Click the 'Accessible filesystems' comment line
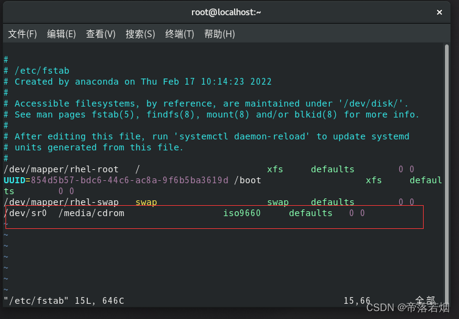 206,103
